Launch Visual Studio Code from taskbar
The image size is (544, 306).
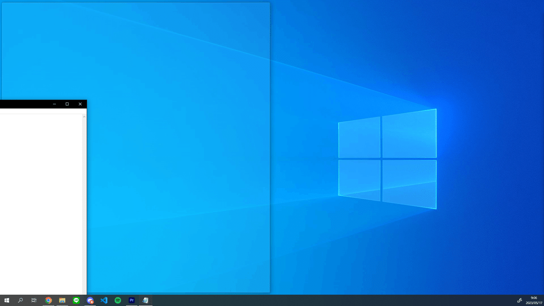click(104, 300)
